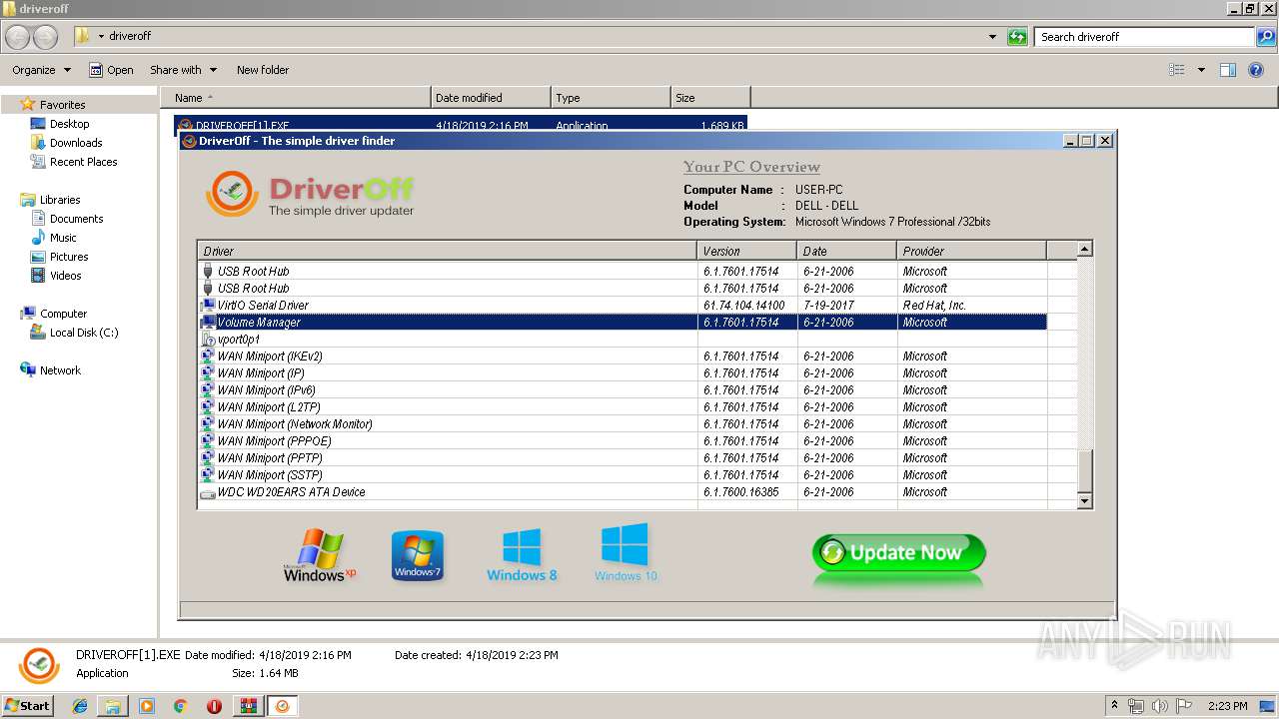The image size is (1279, 719).
Task: Click the DriverOff logo image
Action: (310, 194)
